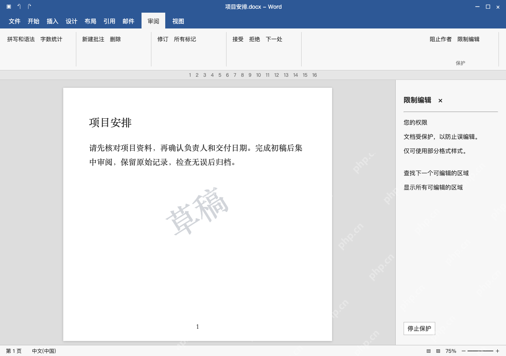This screenshot has width=506, height=356.
Task: Switch to the 布局 tab
Action: click(x=91, y=21)
